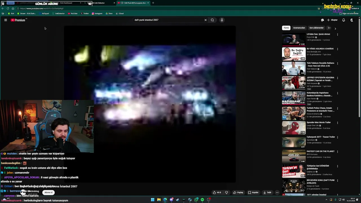
Task: Clear the search box with X
Action: point(206,20)
